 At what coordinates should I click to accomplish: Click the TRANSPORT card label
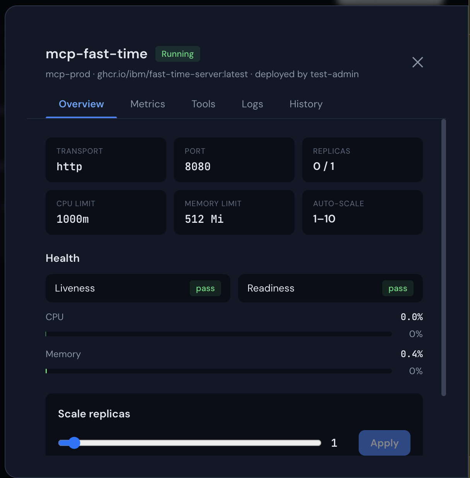(80, 151)
